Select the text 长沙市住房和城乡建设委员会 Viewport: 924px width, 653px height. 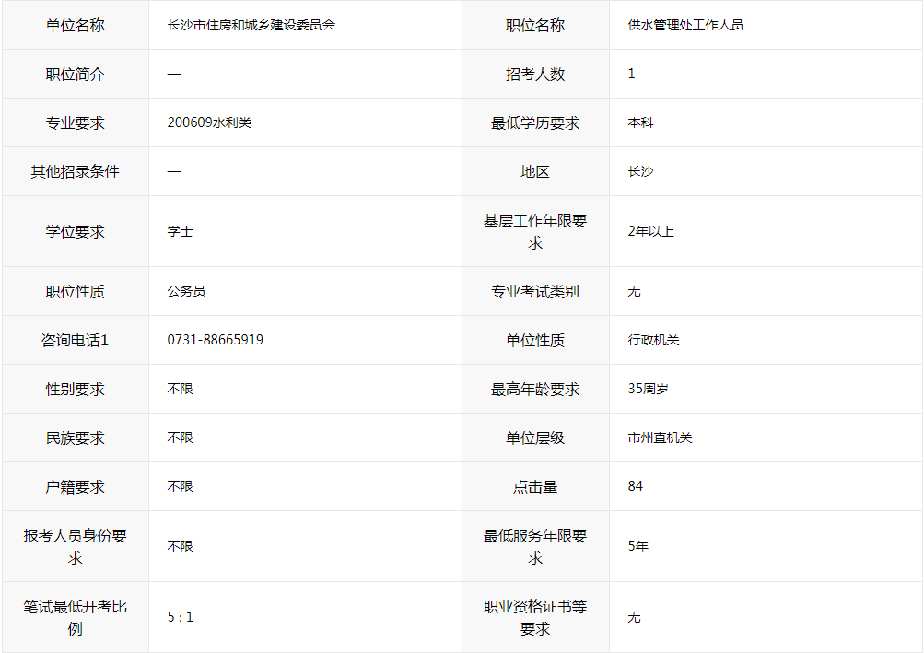251,26
